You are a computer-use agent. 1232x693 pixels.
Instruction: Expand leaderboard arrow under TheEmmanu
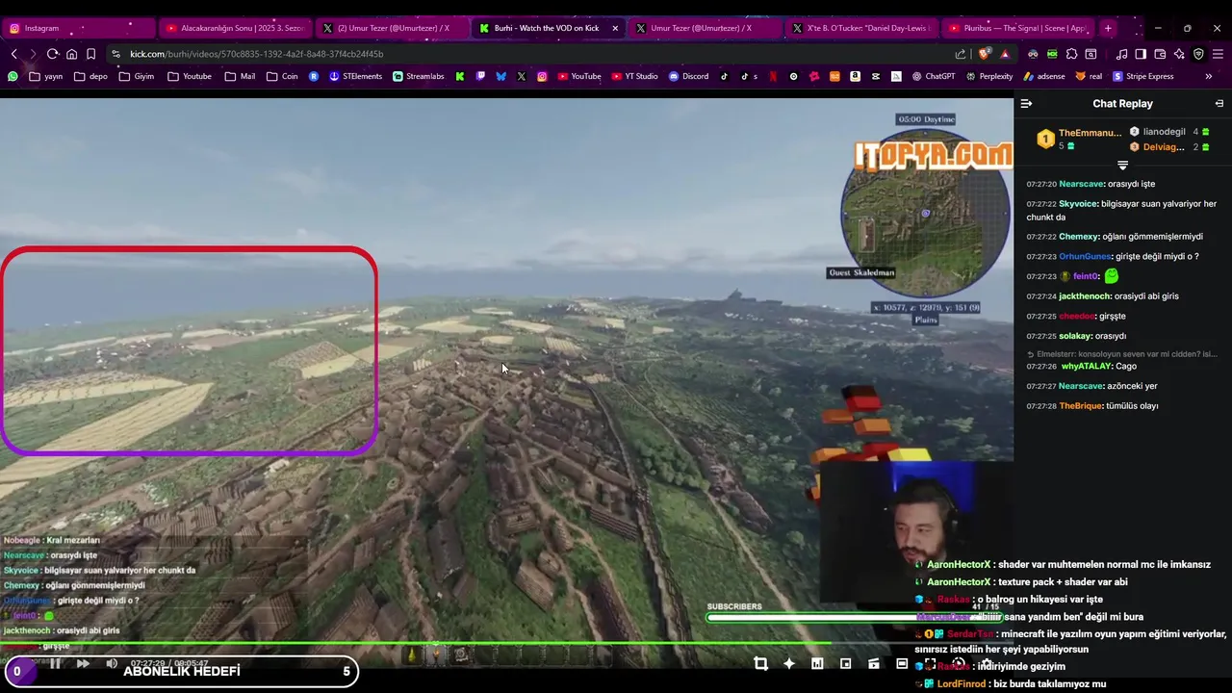tap(1122, 166)
